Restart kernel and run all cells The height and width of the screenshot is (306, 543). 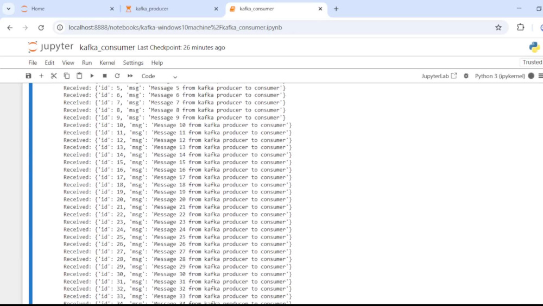click(x=130, y=76)
